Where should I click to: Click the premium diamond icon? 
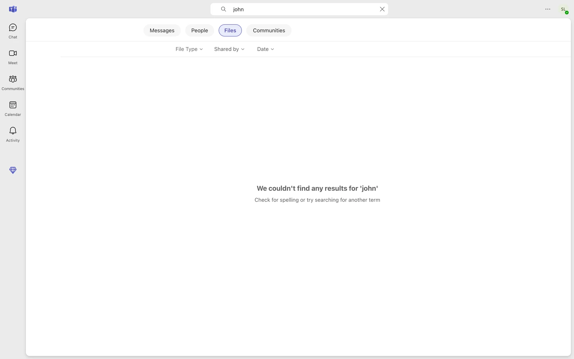tap(13, 170)
